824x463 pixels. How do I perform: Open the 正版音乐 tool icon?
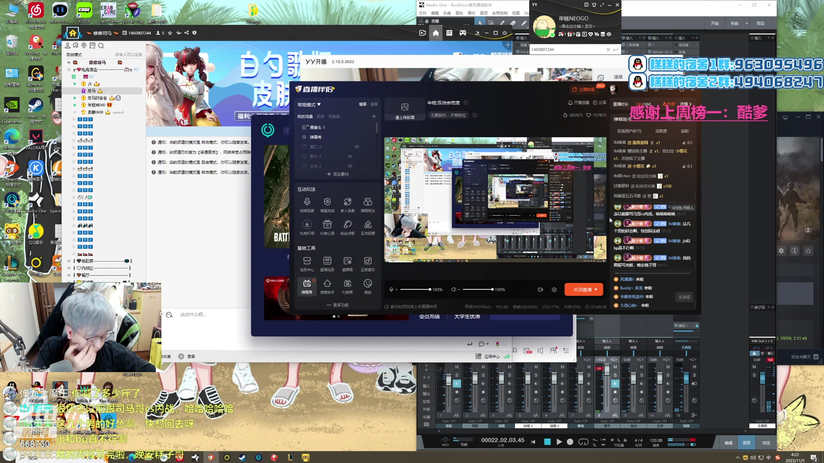point(368,264)
